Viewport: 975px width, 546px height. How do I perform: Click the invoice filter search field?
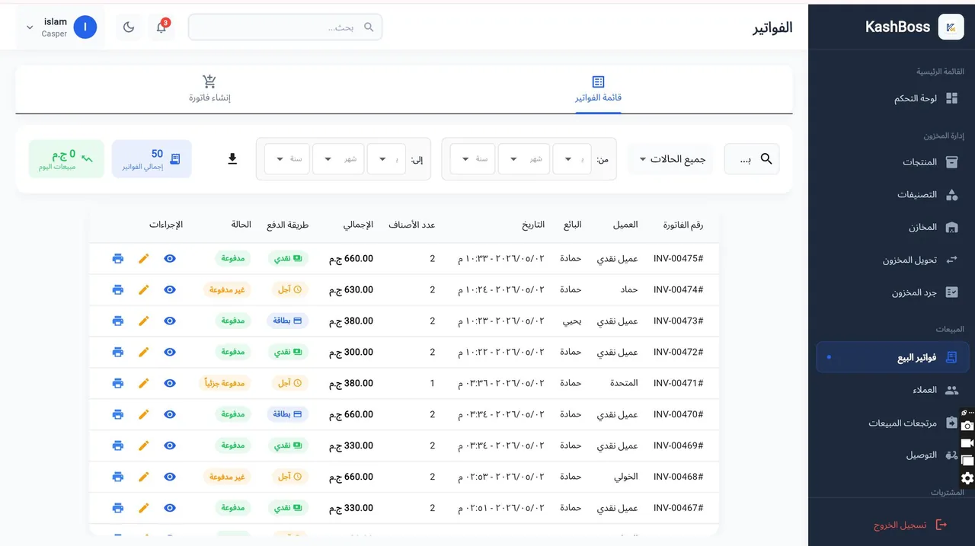point(751,159)
